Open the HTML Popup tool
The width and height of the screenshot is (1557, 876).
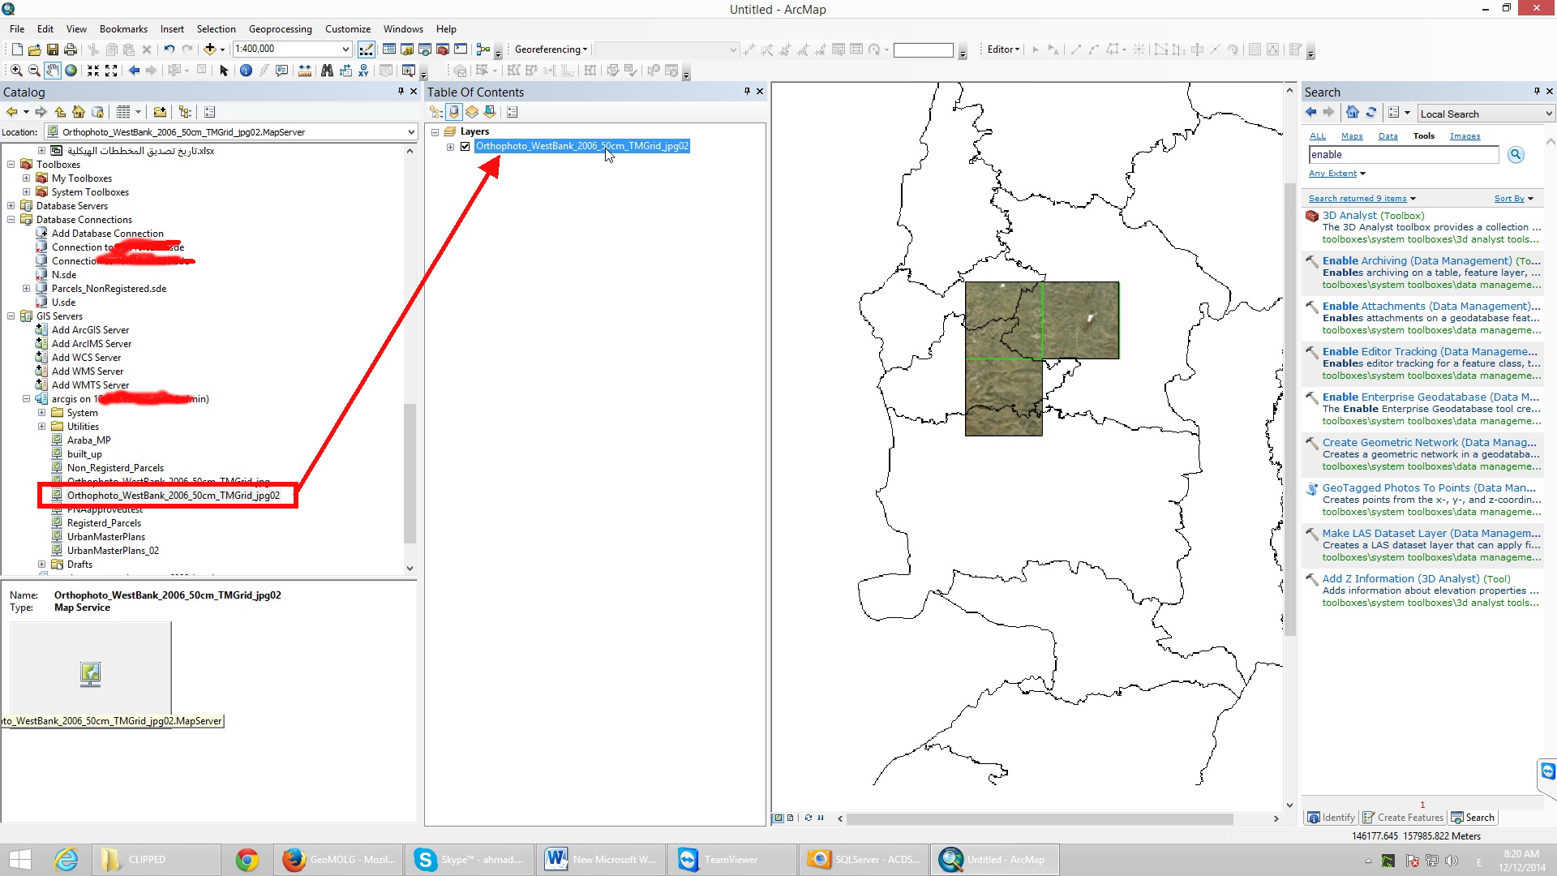(x=281, y=71)
